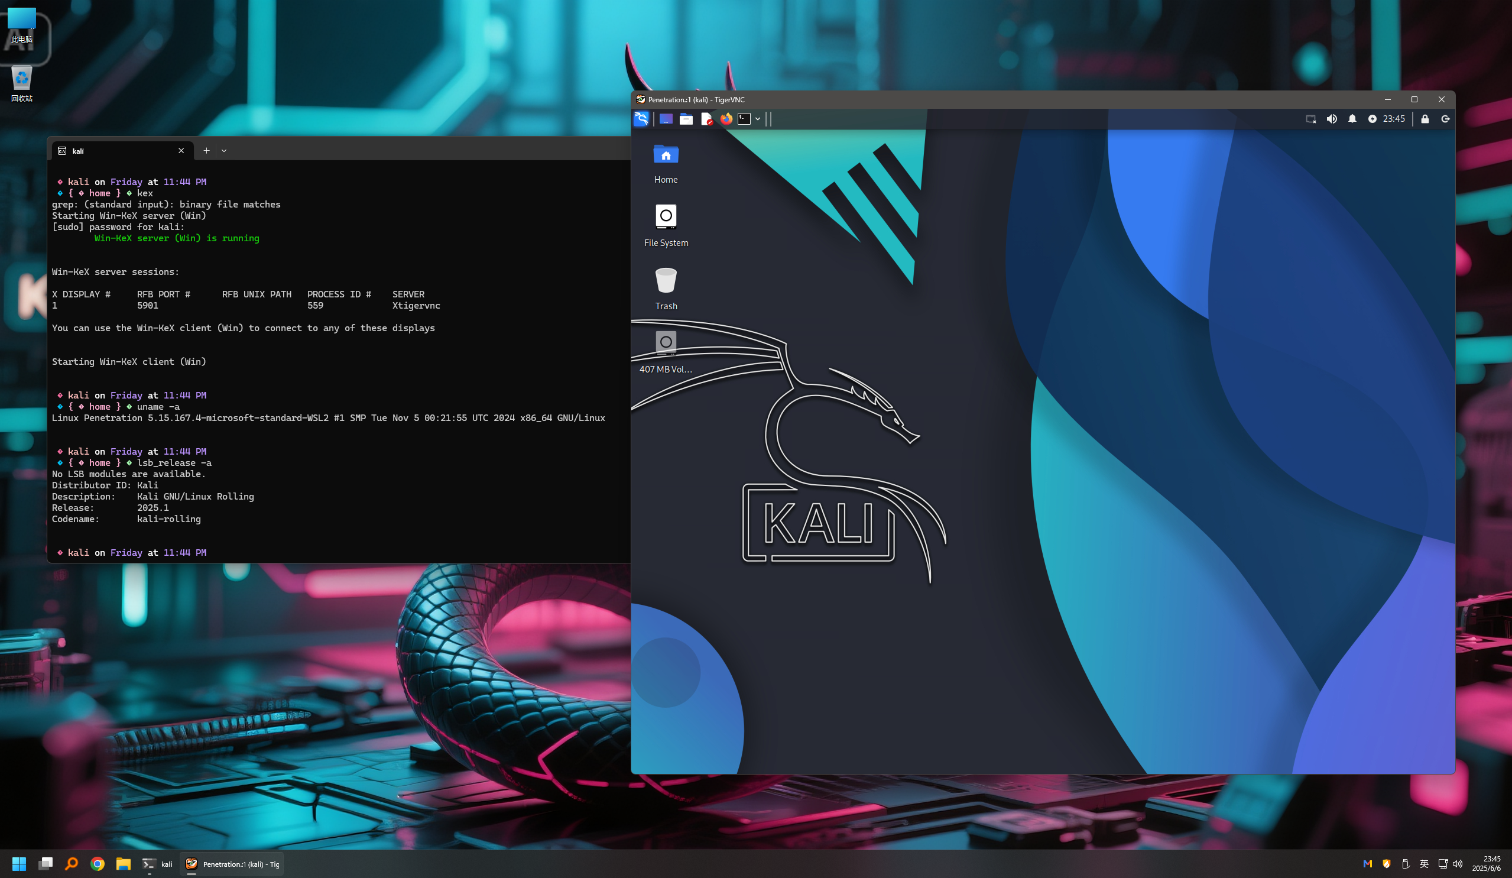Expand the terminal profile dropdown chevron
Viewport: 1512px width, 878px height.
pyautogui.click(x=224, y=151)
